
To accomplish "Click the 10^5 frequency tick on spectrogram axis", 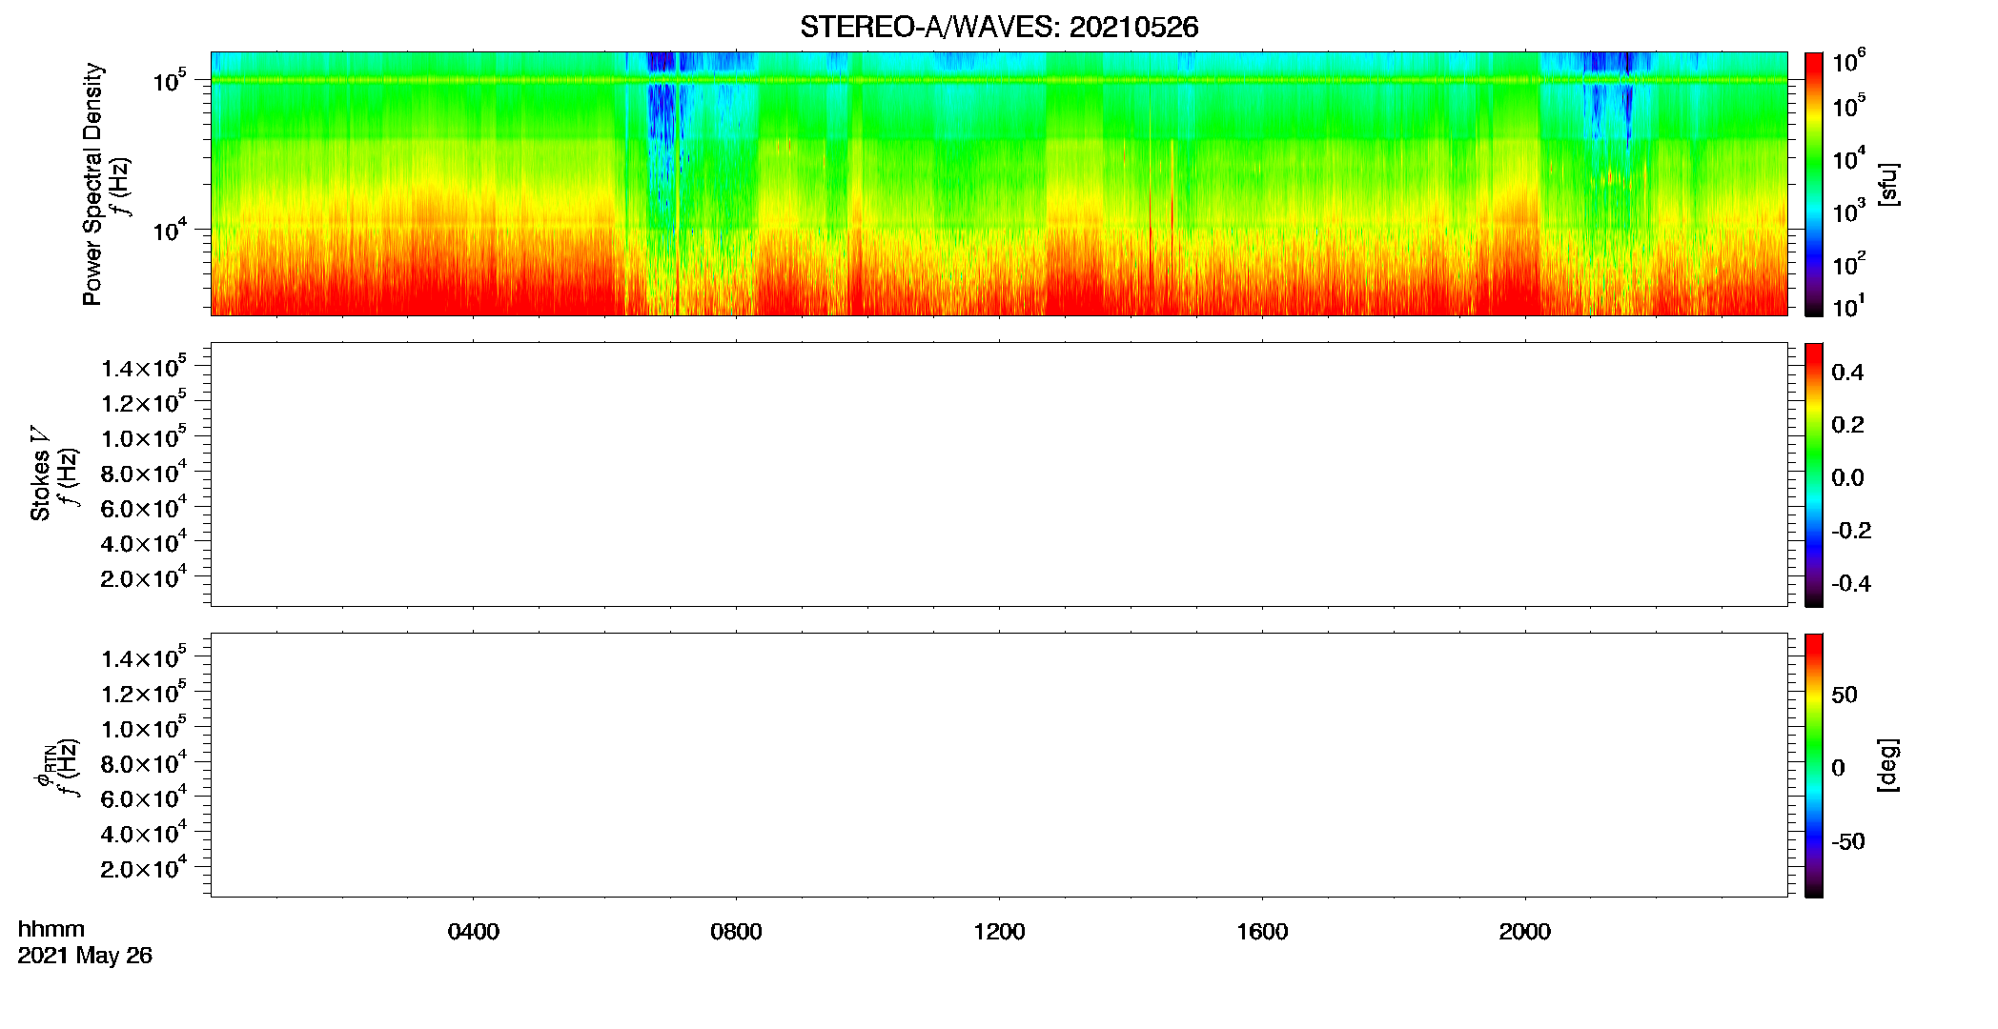I will click(x=169, y=81).
